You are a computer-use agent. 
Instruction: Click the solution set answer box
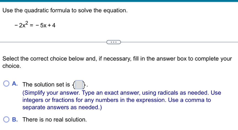[x=79, y=84]
